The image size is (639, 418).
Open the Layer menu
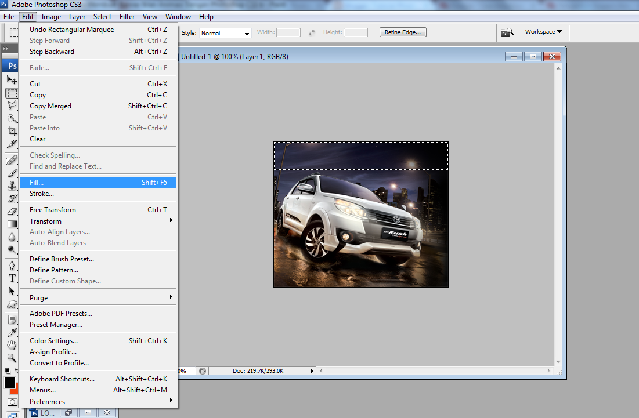coord(77,17)
